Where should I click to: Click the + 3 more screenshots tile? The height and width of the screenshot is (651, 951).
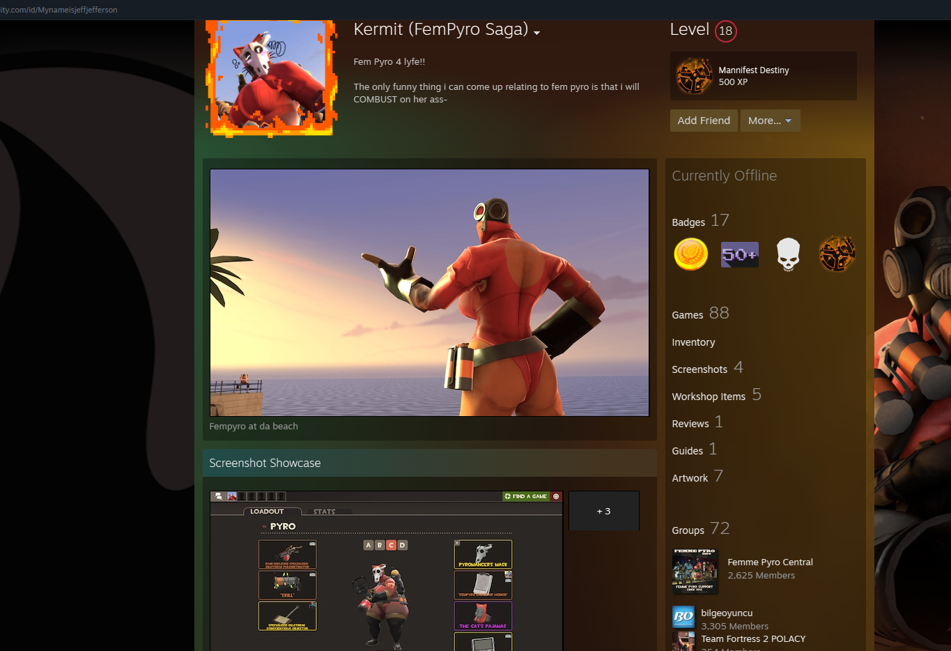[604, 511]
